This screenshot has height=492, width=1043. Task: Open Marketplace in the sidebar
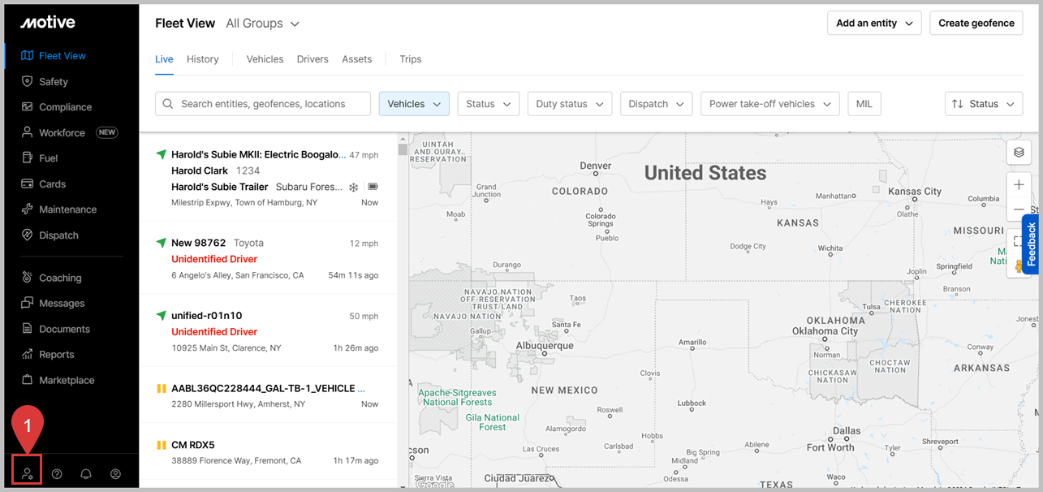click(x=67, y=380)
